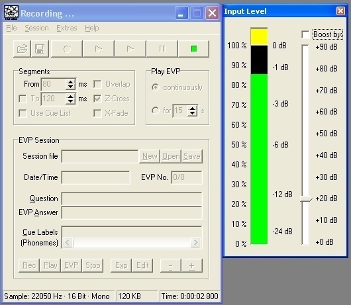Click the From field showing 80
351x305 pixels.
(x=54, y=84)
